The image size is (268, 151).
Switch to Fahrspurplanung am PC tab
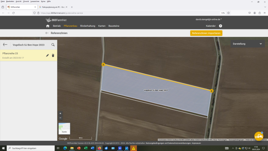[53, 7]
